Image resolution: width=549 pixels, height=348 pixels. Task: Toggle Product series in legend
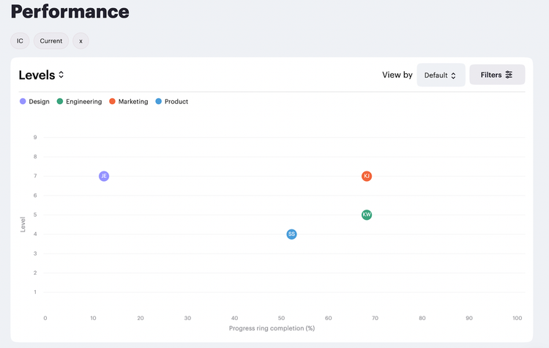[172, 101]
